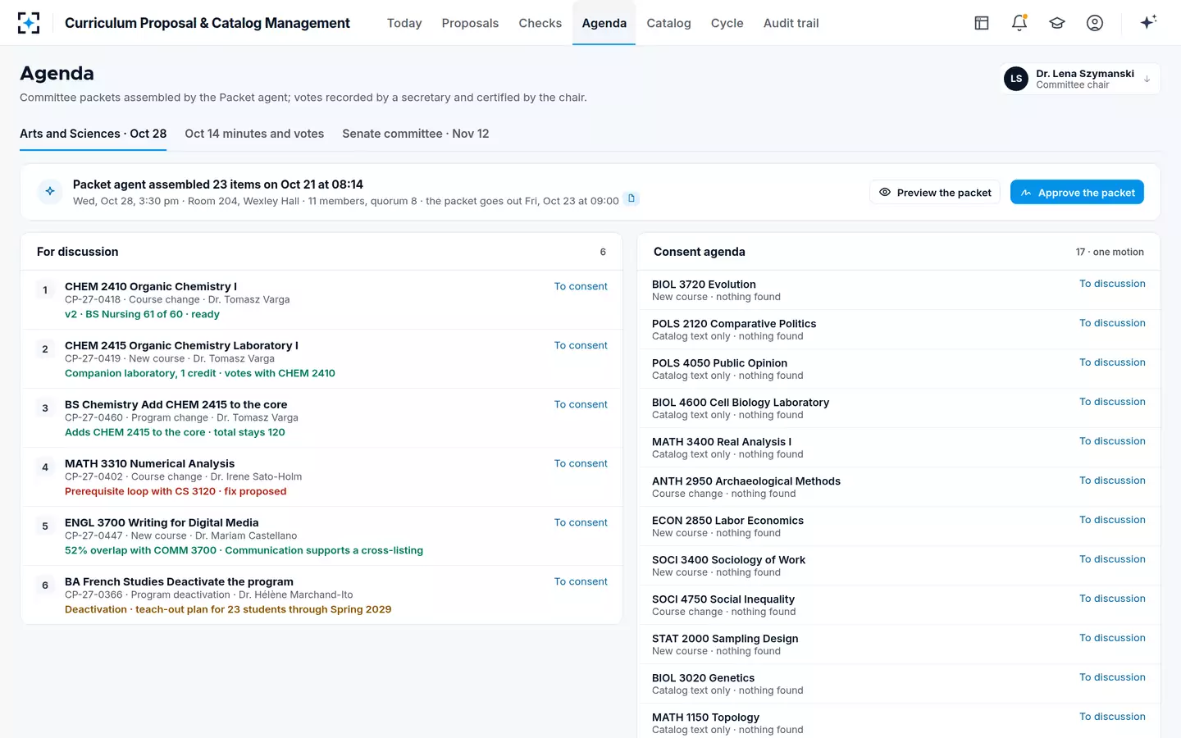Open the Catalog tab

[668, 23]
